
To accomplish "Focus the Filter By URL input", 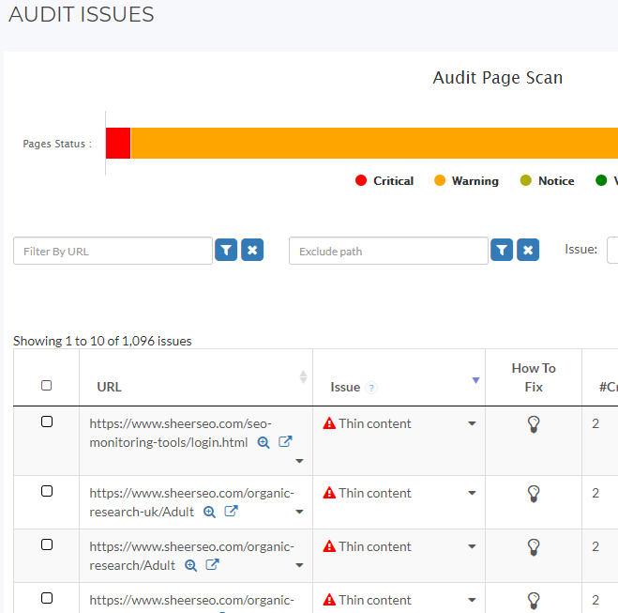I will coord(113,251).
